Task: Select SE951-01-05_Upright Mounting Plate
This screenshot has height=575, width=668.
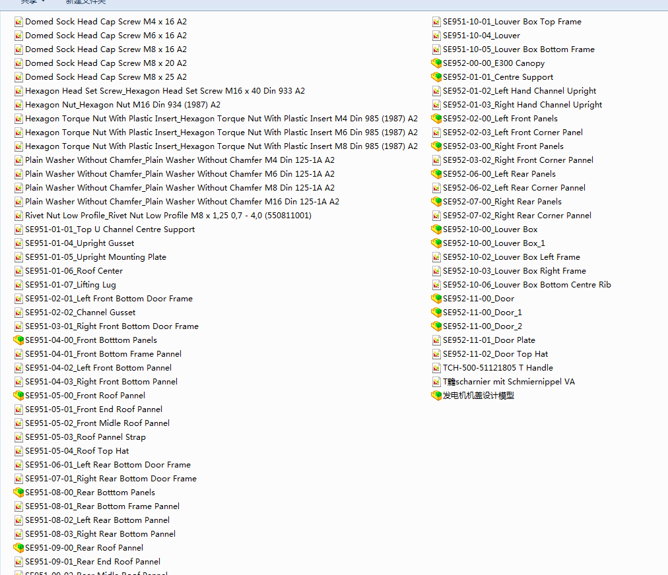Action: pos(96,257)
